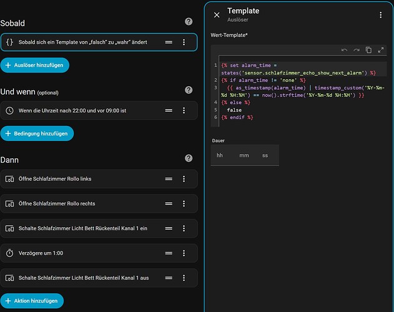Click the Auslöser hinzufügen button
Screen dimensions: 394x312
[35, 66]
